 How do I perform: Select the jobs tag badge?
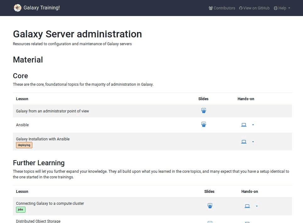pos(20,209)
